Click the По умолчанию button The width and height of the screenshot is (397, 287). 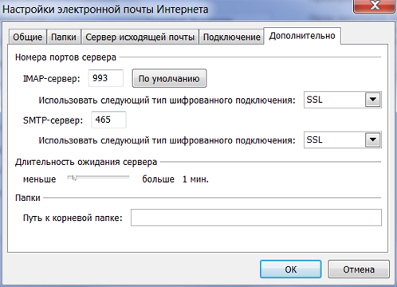pos(169,78)
